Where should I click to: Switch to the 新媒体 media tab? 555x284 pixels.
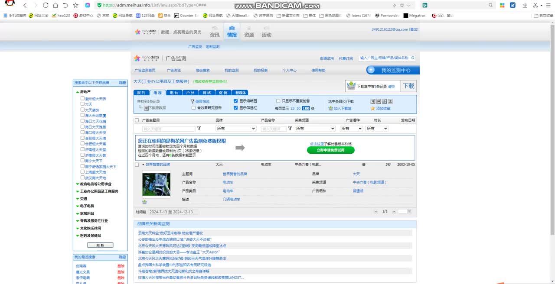coord(240,93)
